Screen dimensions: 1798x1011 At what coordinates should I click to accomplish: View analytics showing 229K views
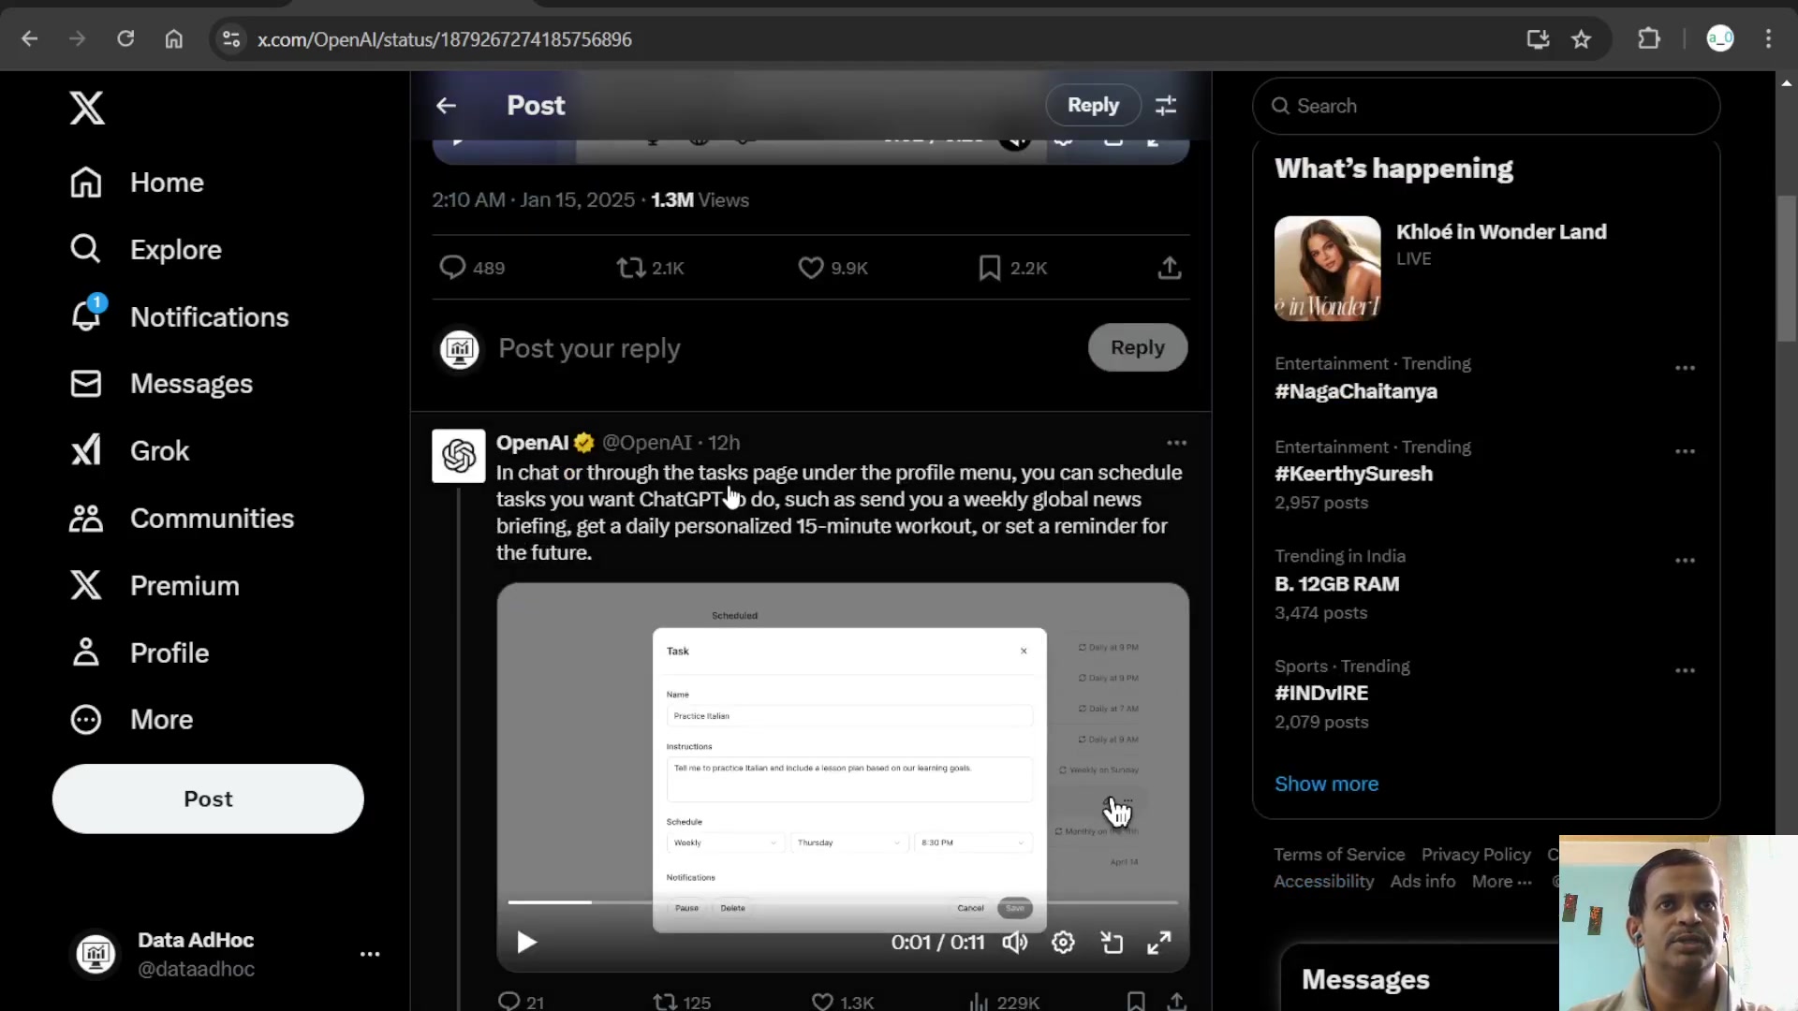point(1004,1001)
